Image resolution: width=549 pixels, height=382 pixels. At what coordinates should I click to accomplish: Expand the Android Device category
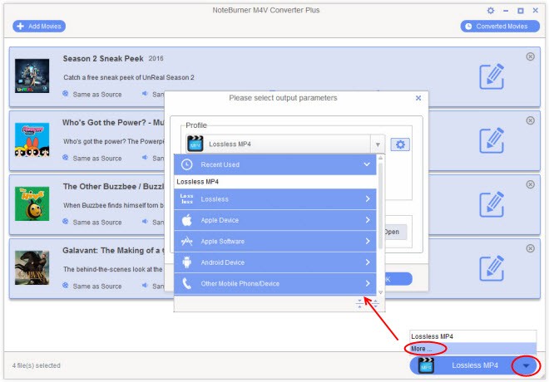[x=274, y=262]
